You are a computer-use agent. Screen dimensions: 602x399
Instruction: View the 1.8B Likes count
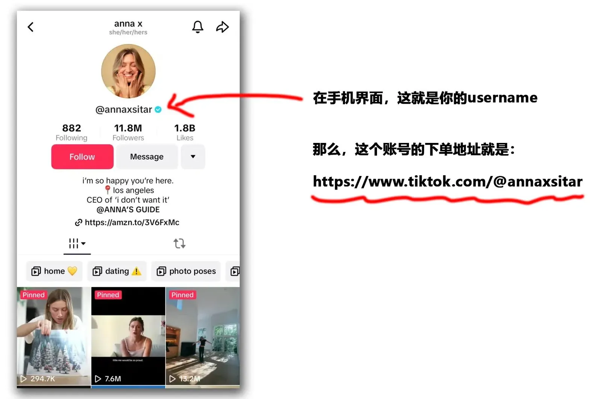pyautogui.click(x=185, y=132)
